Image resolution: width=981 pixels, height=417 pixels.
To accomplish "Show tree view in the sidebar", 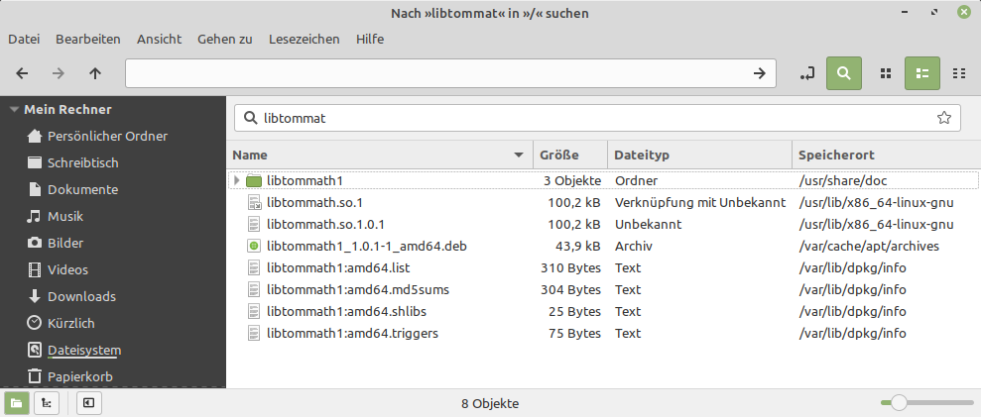I will pyautogui.click(x=46, y=403).
